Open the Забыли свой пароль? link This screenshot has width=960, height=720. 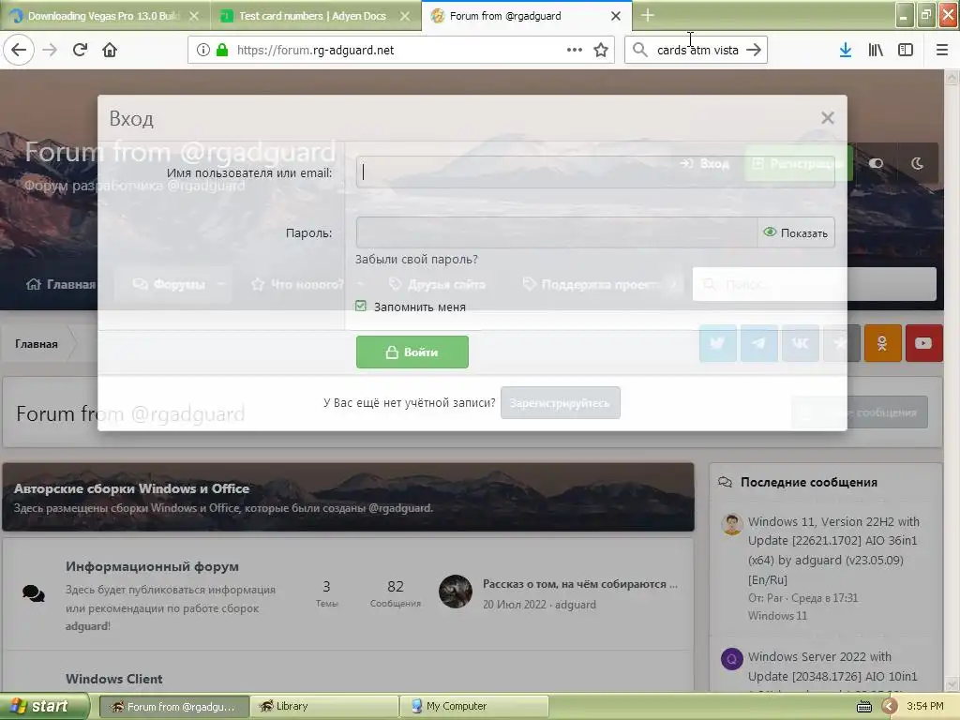click(416, 259)
